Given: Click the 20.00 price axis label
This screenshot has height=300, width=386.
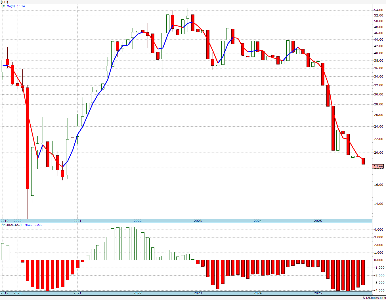Looking at the screenshot, I should pos(378,153).
